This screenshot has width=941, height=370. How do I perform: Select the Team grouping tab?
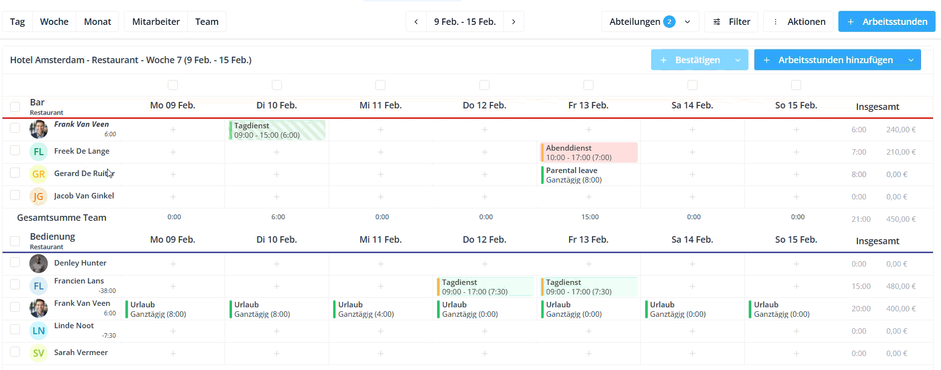coord(207,22)
